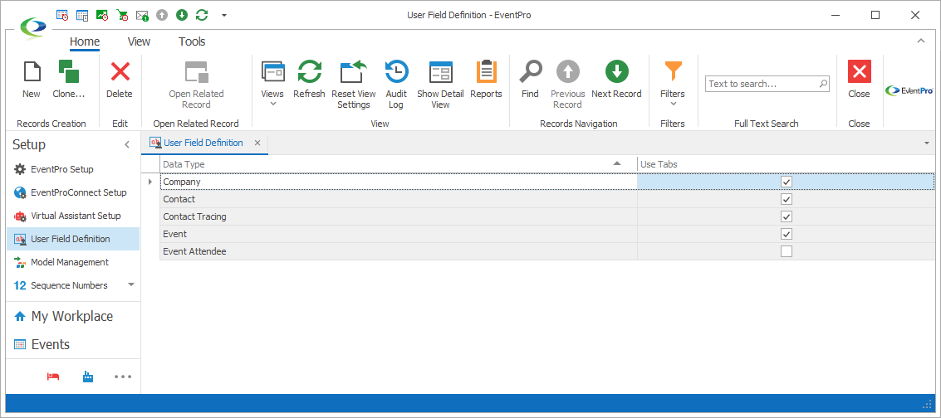Close the User Field Definition tab
This screenshot has height=418, width=941.
(x=257, y=143)
